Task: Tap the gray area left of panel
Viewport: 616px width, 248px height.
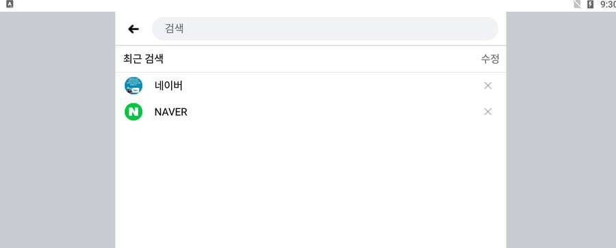Action: 57,129
